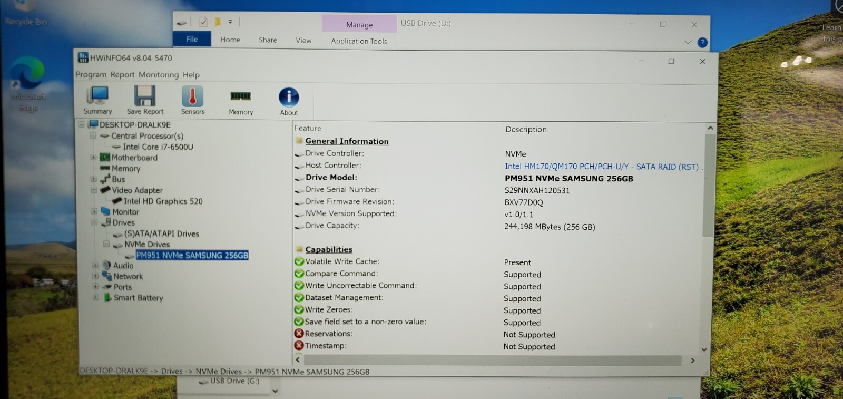Expand the Network tree node

95,276
